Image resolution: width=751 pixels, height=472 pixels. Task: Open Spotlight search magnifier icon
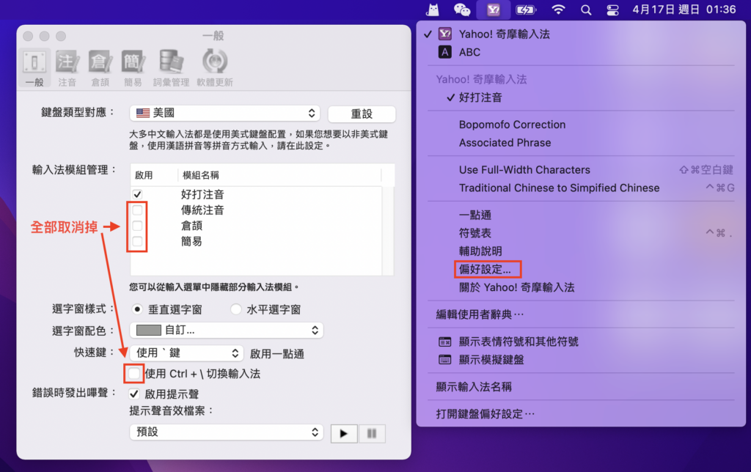[x=586, y=10]
